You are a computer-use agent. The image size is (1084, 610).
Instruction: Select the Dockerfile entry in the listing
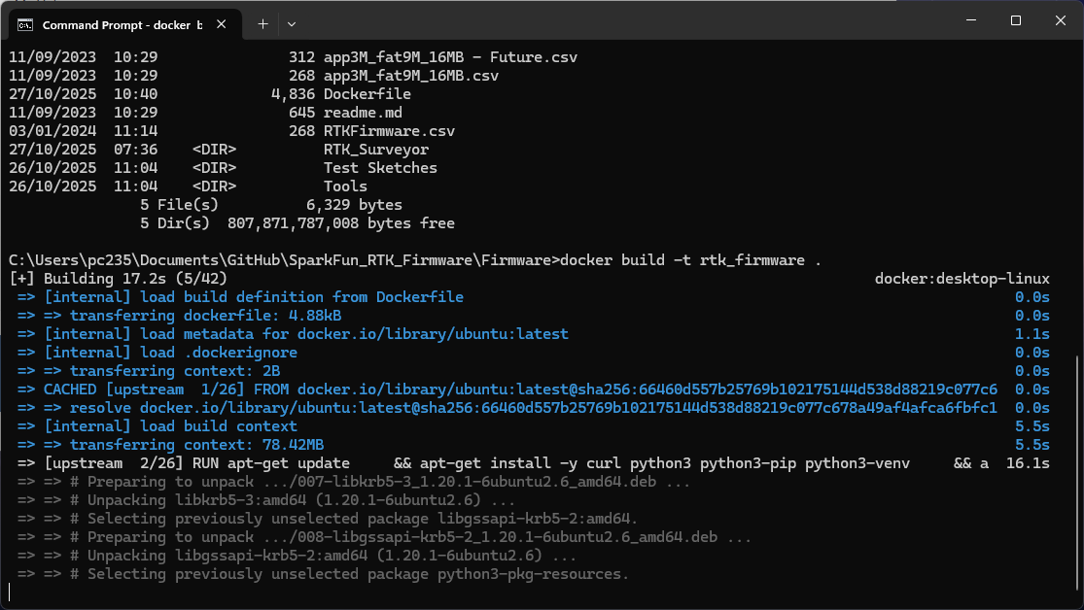pos(367,93)
